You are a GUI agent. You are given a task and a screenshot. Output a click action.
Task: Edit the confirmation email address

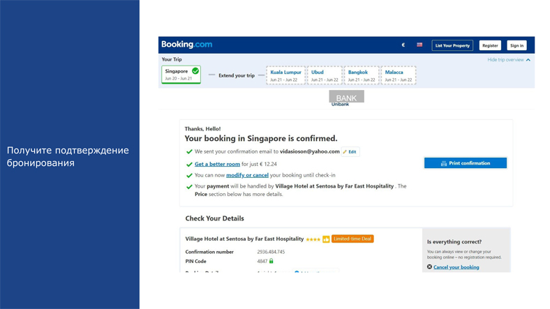tap(350, 151)
